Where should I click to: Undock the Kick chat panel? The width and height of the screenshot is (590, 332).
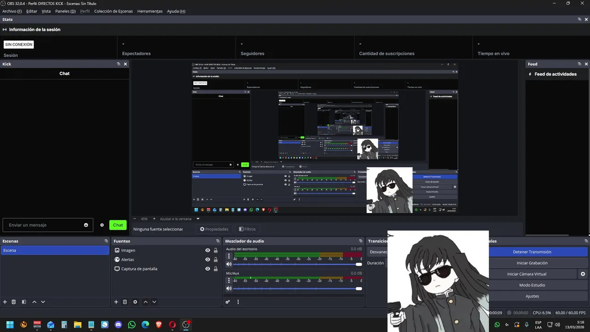click(x=118, y=64)
